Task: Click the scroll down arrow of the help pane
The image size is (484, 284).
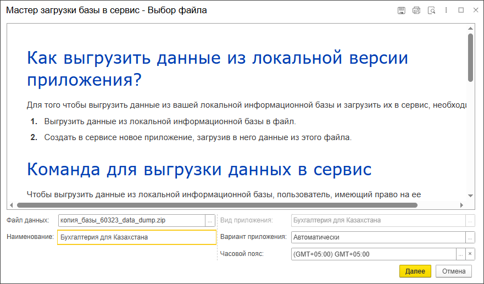Action: point(470,196)
